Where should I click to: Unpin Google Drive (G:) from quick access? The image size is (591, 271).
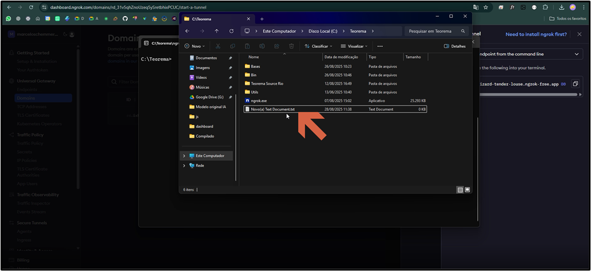(x=231, y=97)
